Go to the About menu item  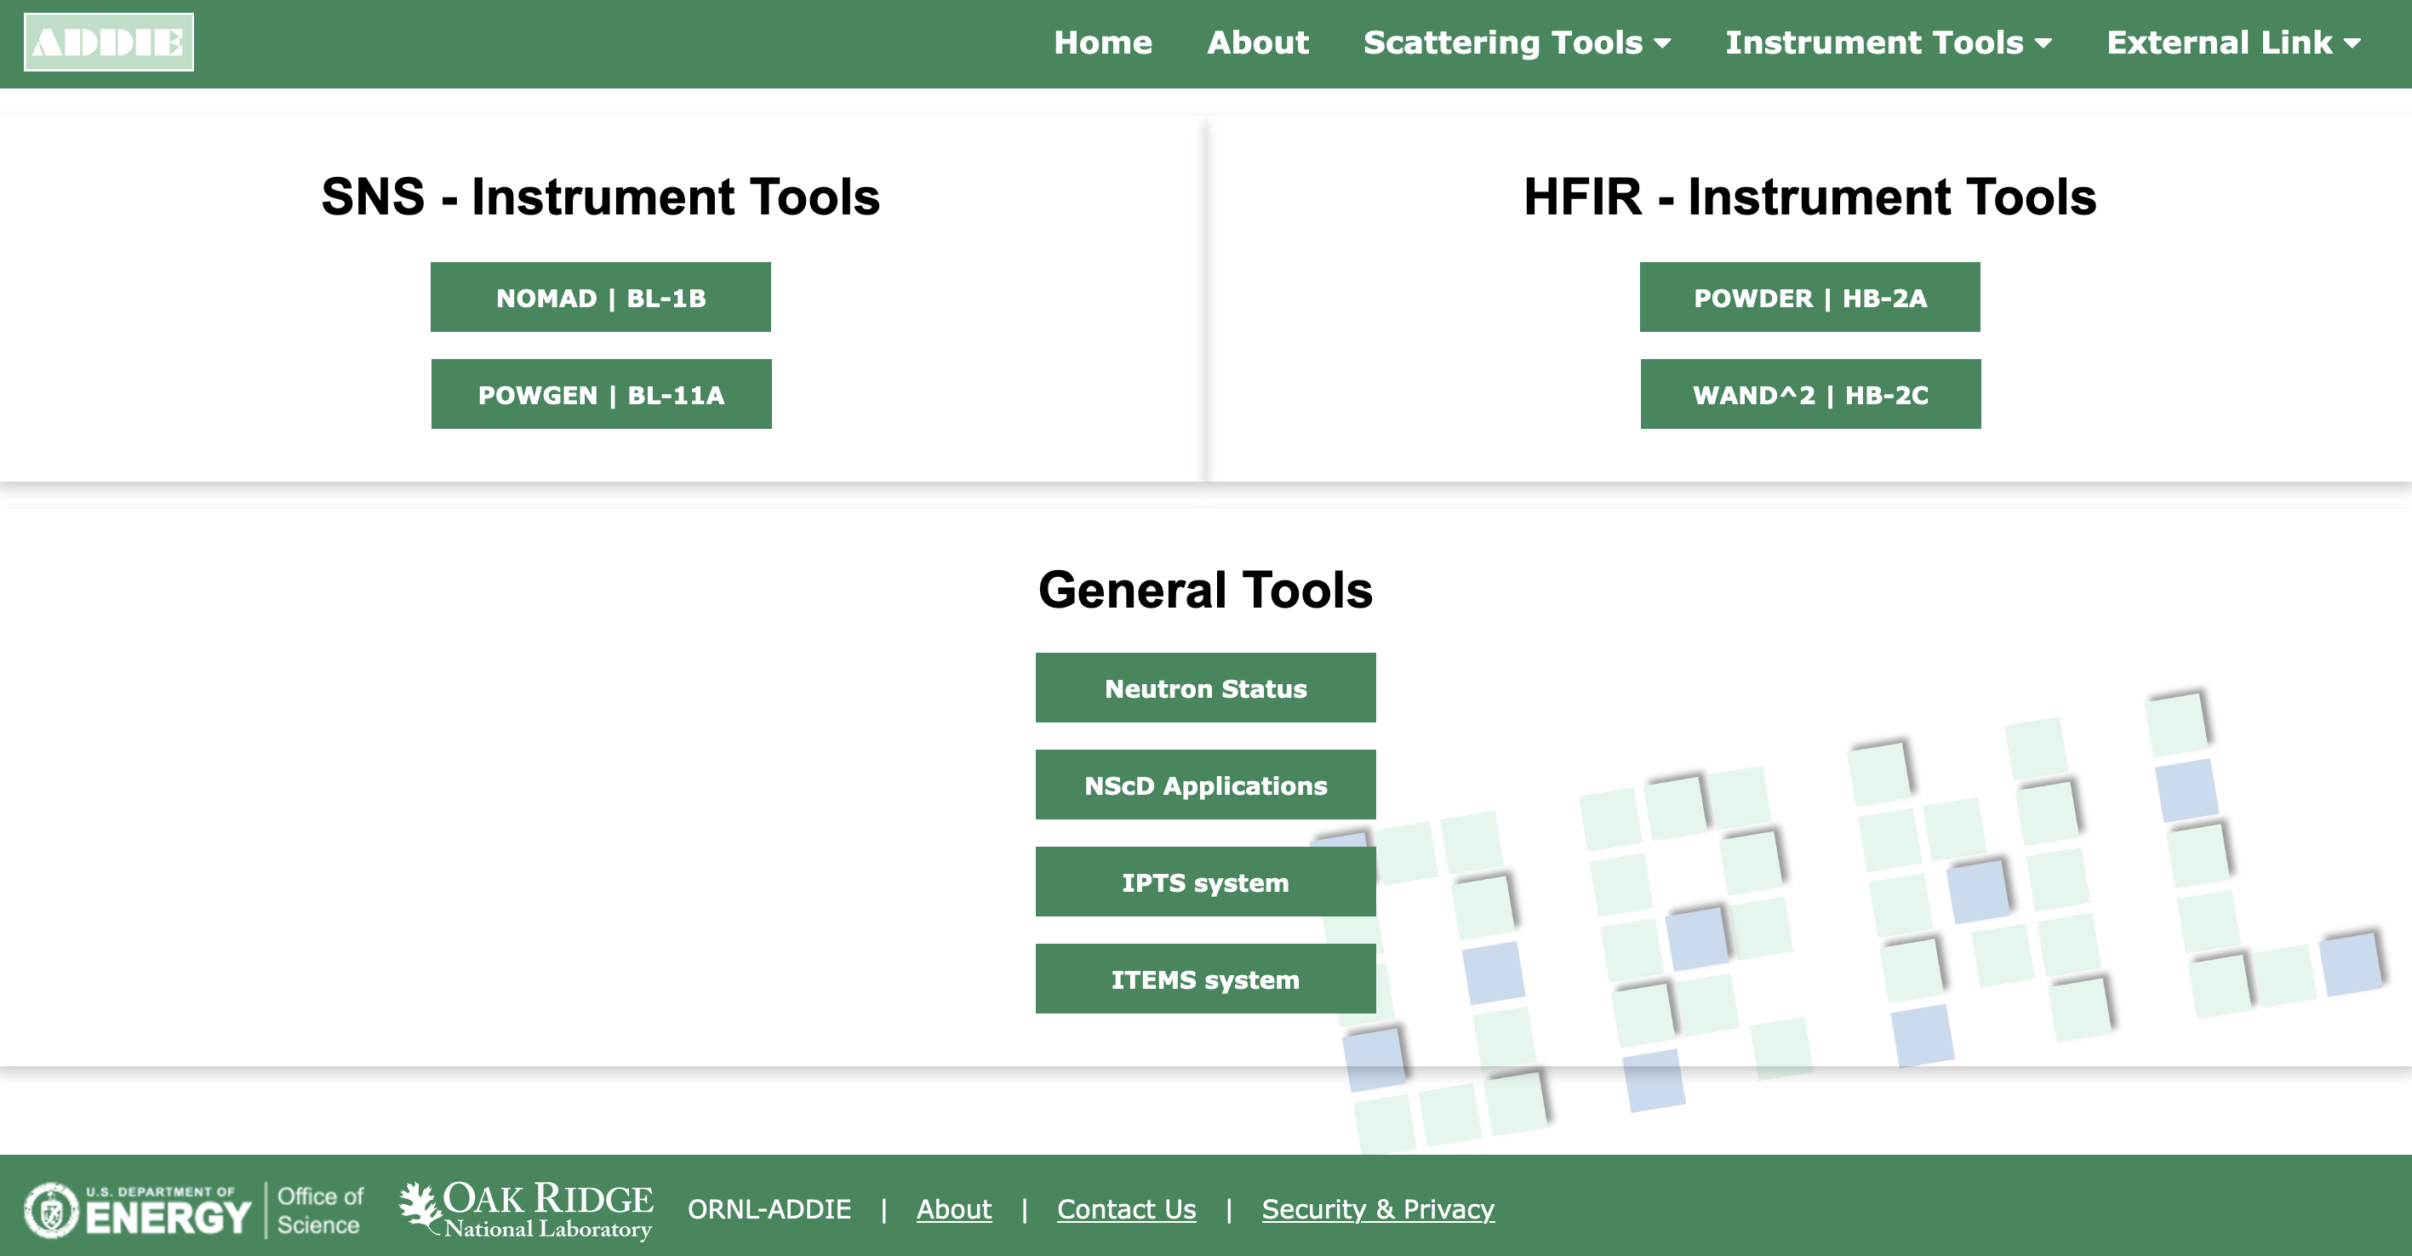(1256, 42)
